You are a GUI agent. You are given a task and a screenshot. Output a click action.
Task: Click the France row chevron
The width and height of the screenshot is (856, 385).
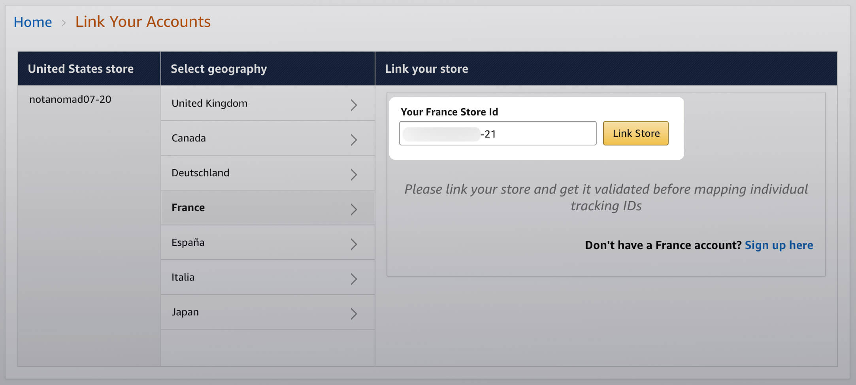pos(354,209)
